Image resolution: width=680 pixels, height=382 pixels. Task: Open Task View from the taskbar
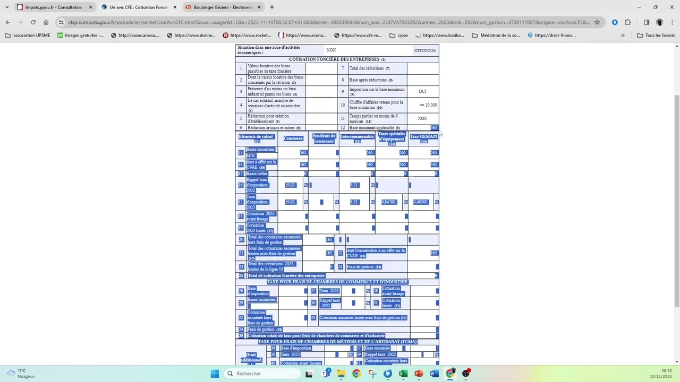pyautogui.click(x=309, y=374)
